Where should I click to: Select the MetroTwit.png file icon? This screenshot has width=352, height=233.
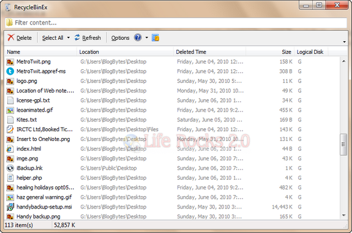tap(10, 62)
